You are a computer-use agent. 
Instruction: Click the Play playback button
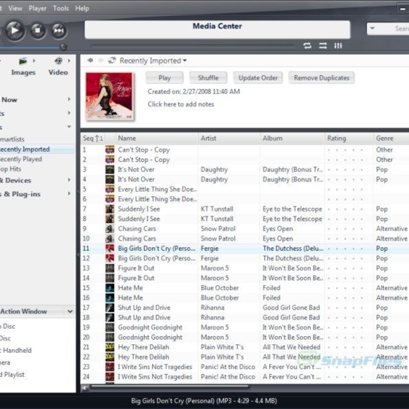tap(15, 31)
